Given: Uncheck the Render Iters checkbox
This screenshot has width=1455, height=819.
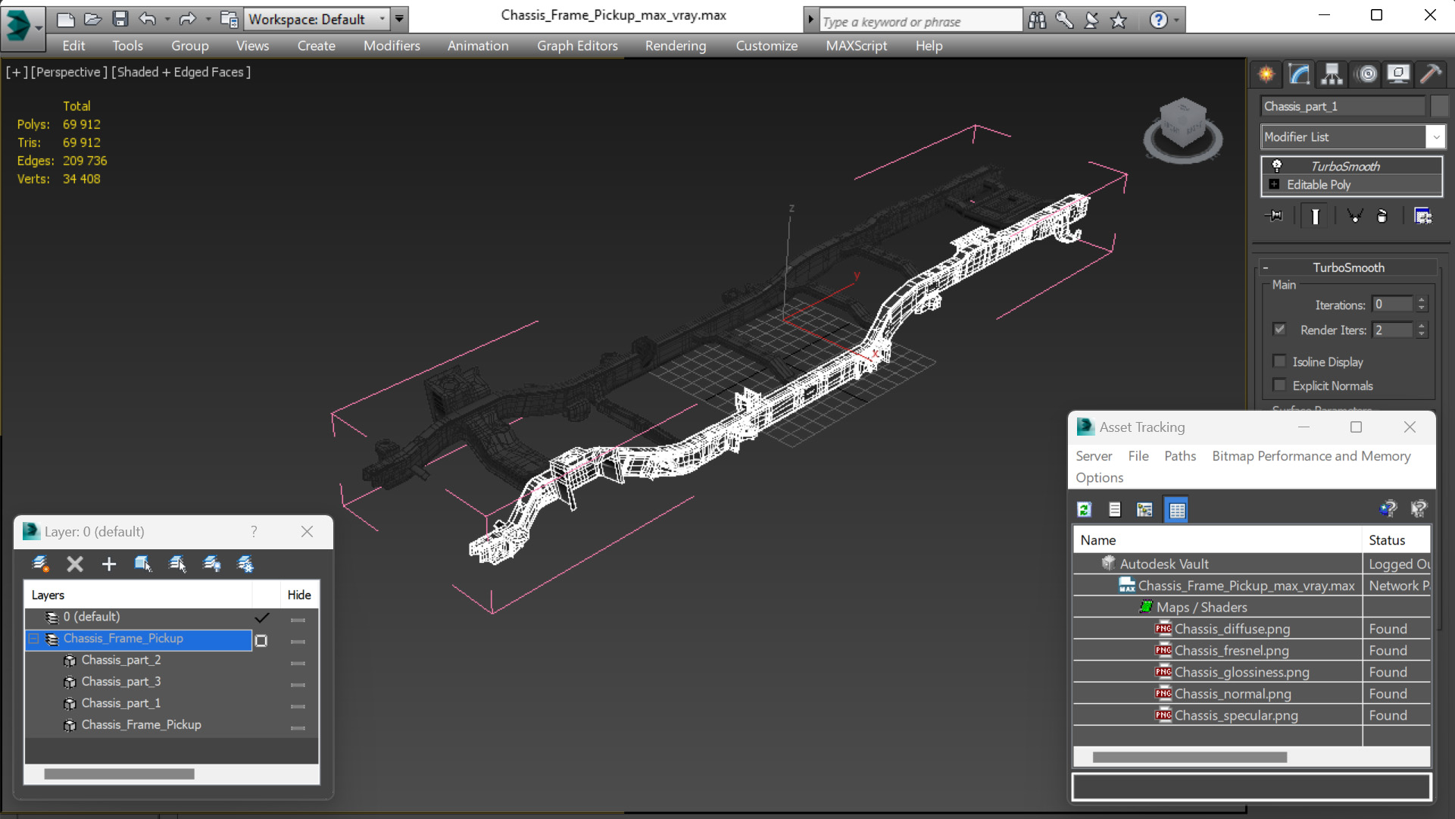Looking at the screenshot, I should [x=1280, y=330].
